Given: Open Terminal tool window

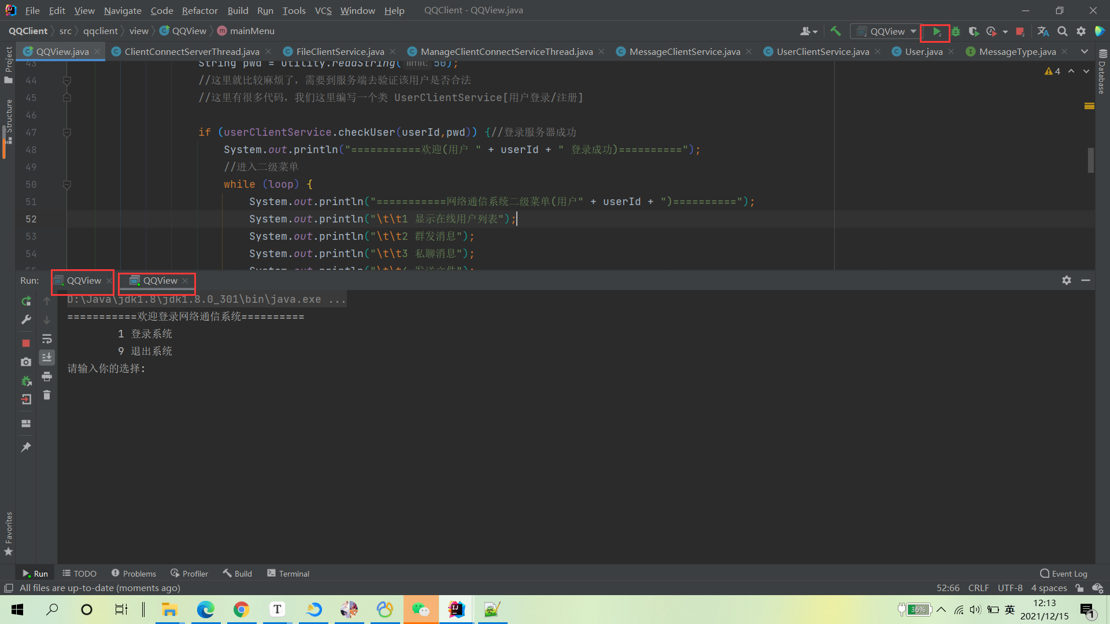Looking at the screenshot, I should [x=288, y=574].
